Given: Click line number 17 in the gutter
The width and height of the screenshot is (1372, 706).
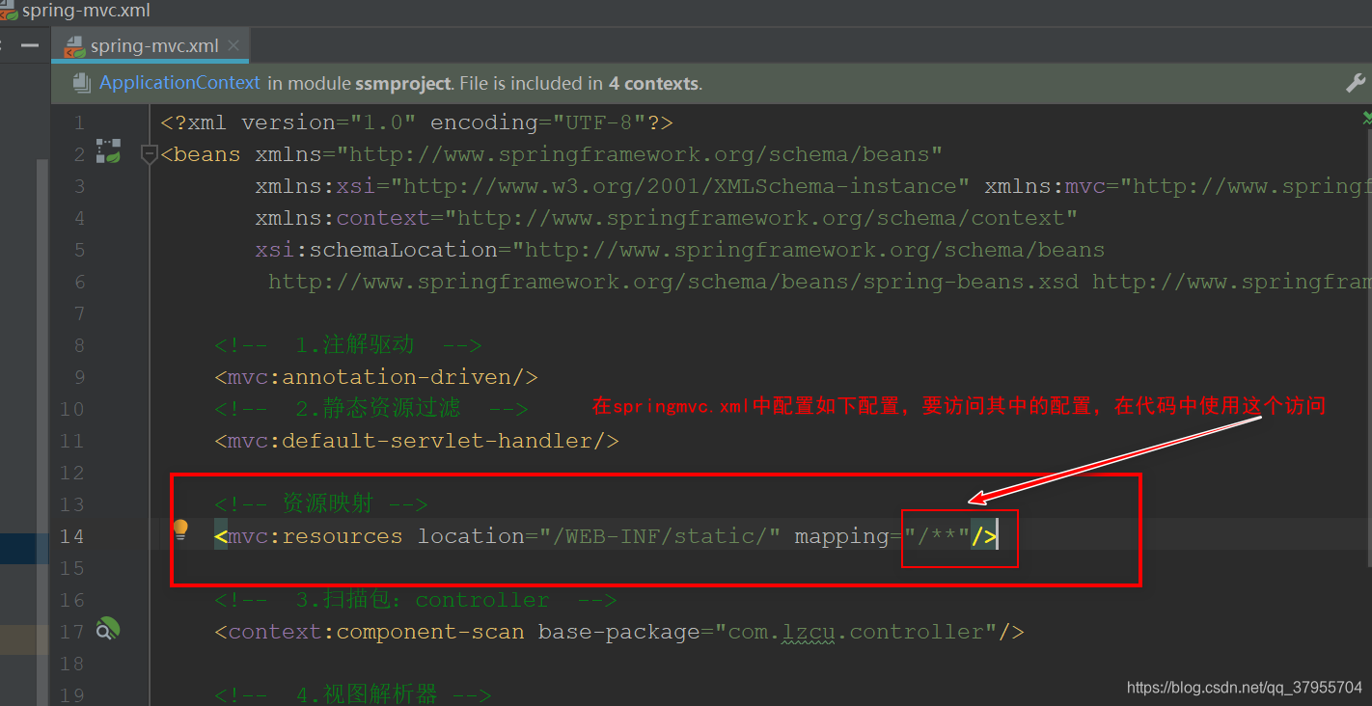Looking at the screenshot, I should pyautogui.click(x=72, y=632).
